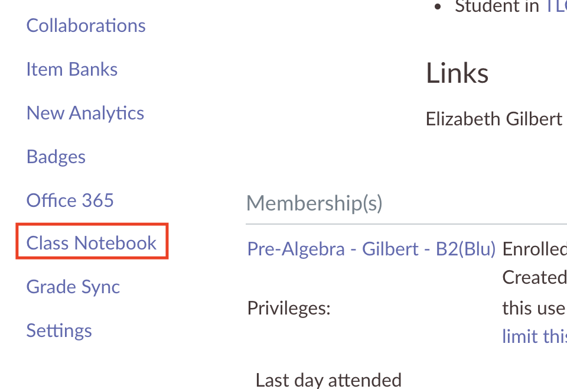Click the Links section heading
Screen dimensions: 567x389
(x=457, y=73)
